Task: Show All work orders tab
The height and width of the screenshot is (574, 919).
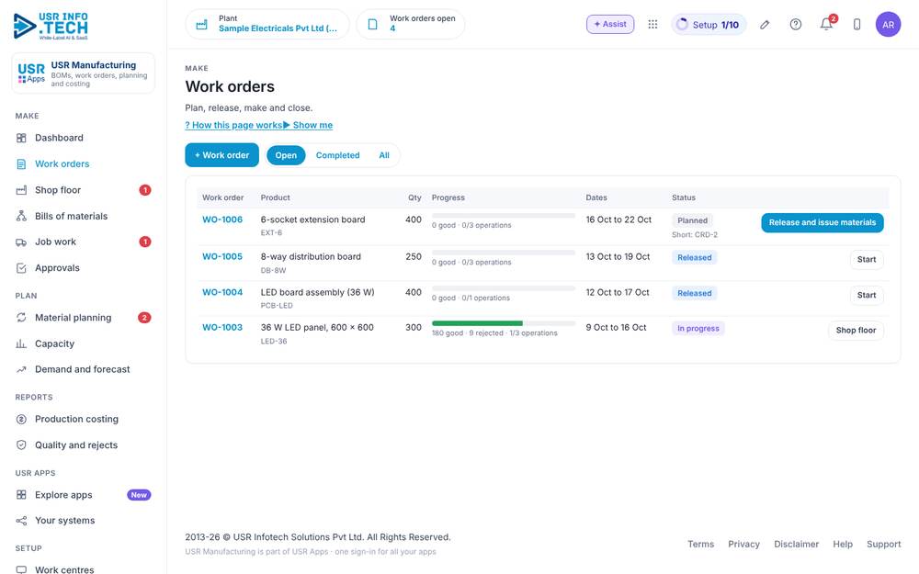Action: [384, 155]
